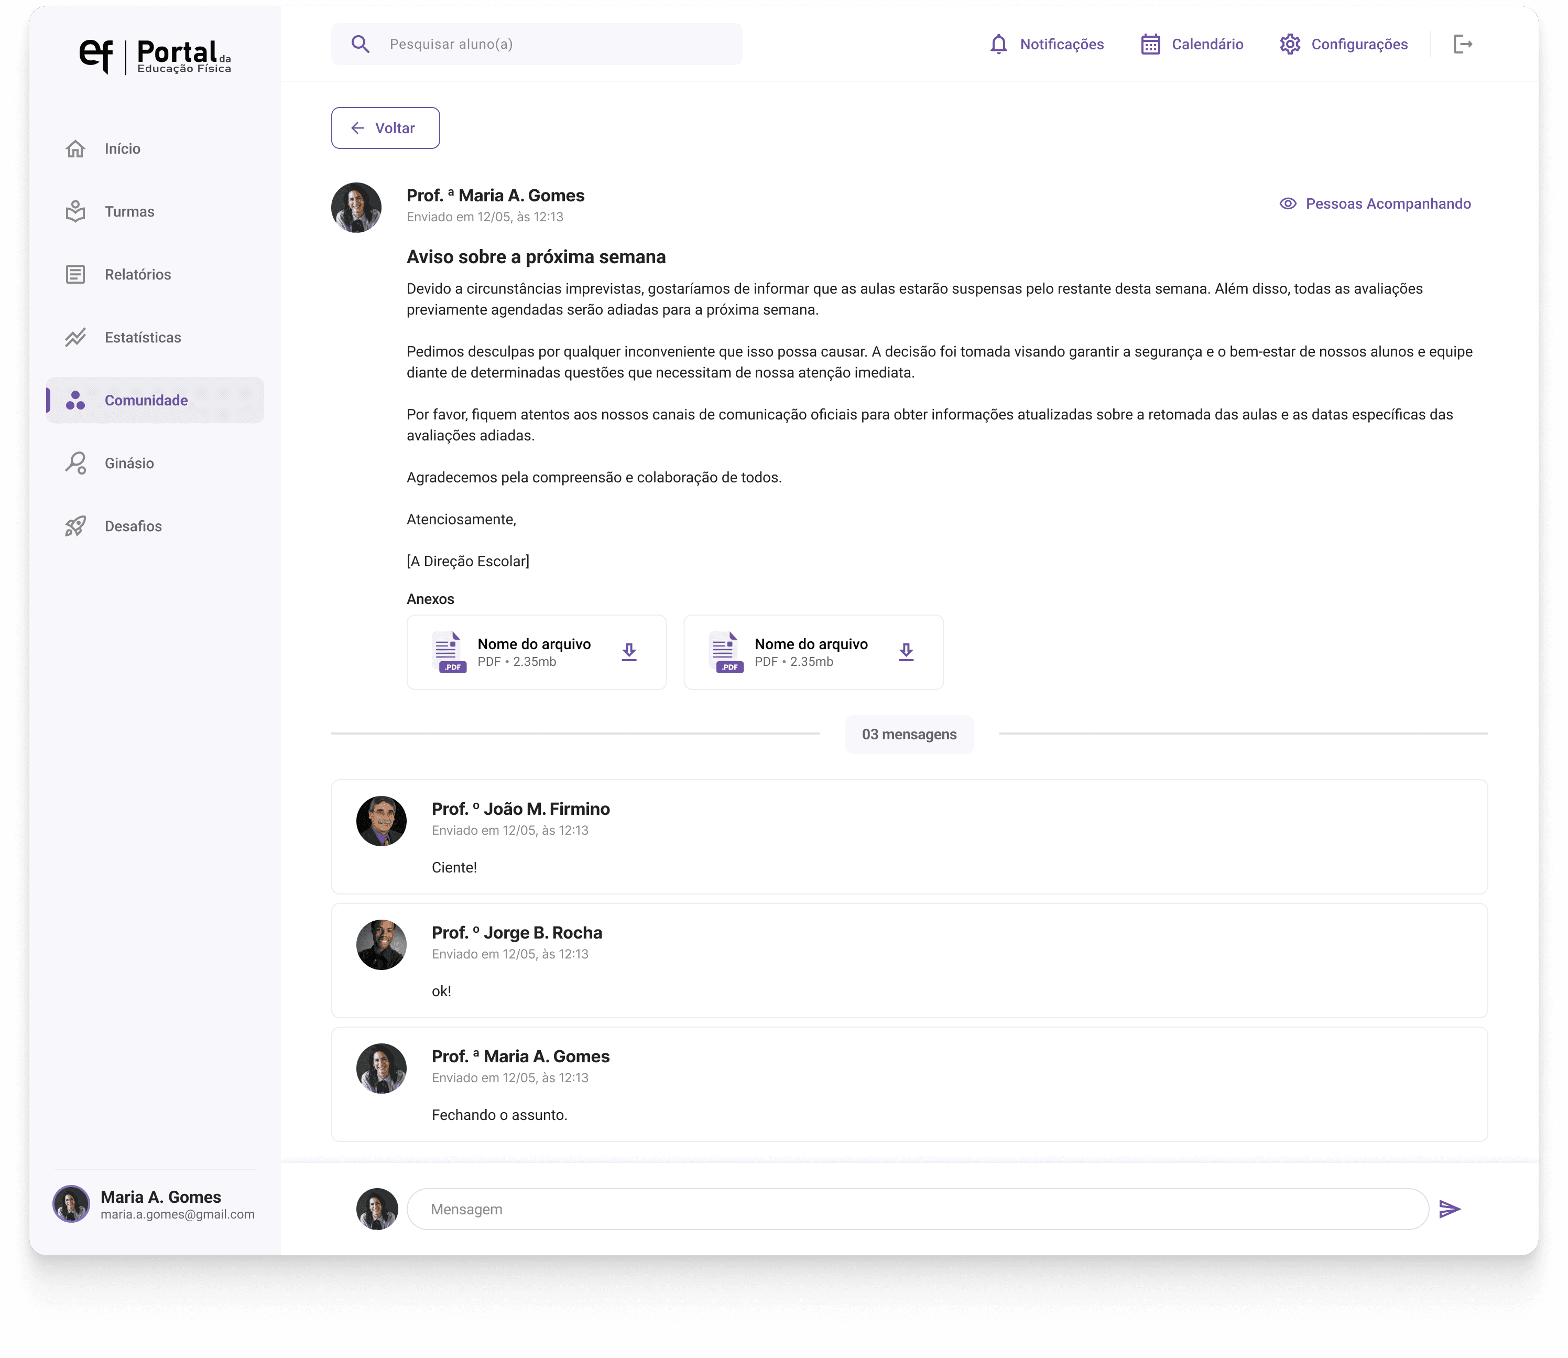Click the Relatórios document icon

tap(76, 274)
